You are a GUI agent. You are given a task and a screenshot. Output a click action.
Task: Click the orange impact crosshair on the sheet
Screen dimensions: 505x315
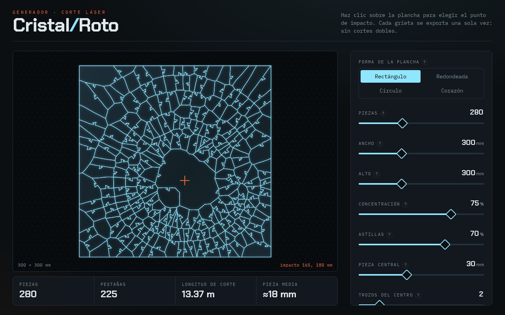(185, 180)
